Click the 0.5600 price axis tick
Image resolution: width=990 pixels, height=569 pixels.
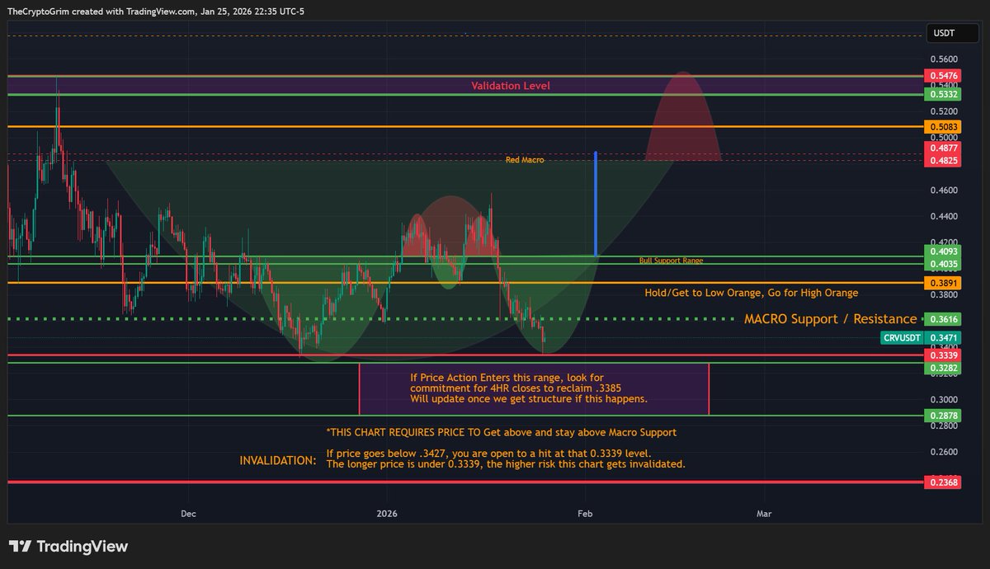pos(943,59)
